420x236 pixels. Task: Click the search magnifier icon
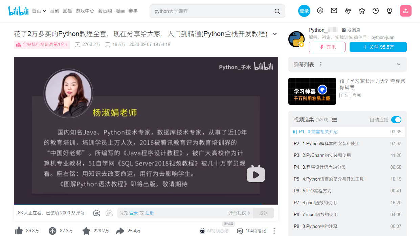277,11
